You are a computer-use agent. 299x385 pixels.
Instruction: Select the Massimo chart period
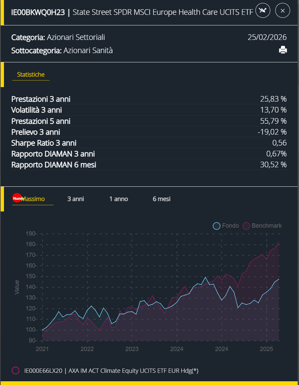(x=33, y=199)
